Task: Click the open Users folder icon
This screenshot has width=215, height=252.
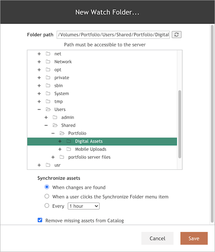Action: (48, 109)
